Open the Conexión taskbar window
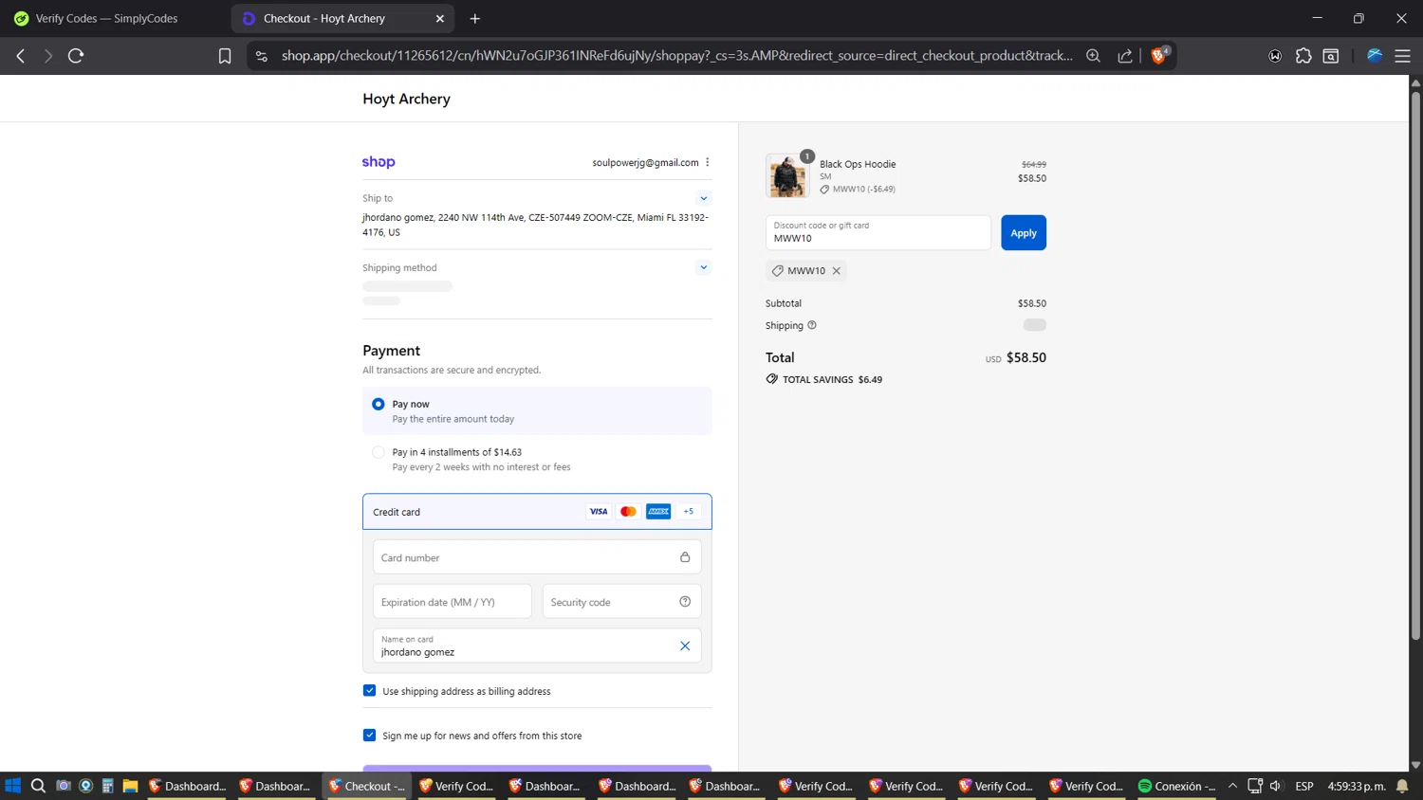1423x800 pixels. point(1176,786)
